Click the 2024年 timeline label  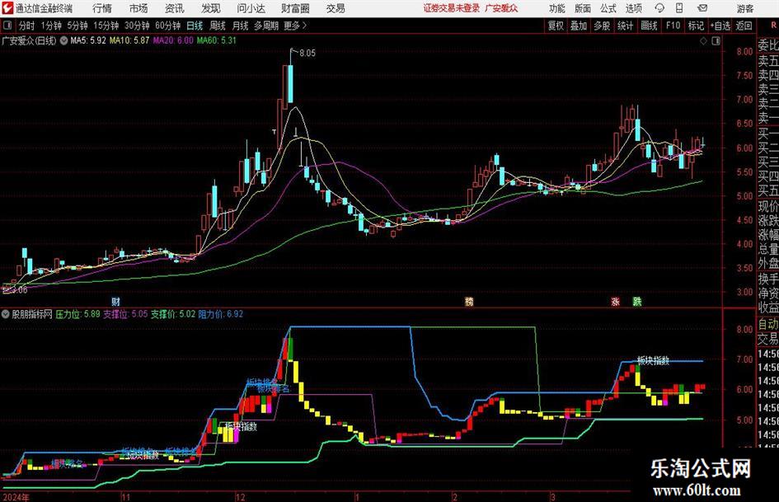tap(15, 496)
